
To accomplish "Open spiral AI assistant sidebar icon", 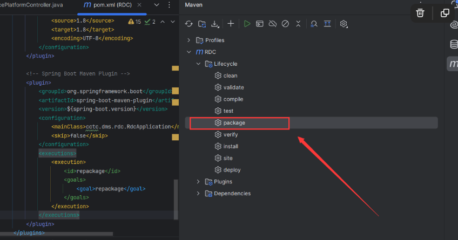I will pyautogui.click(x=454, y=25).
